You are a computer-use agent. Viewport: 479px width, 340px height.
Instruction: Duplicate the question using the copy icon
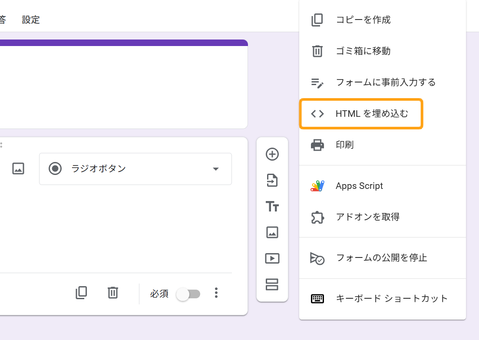tap(81, 293)
